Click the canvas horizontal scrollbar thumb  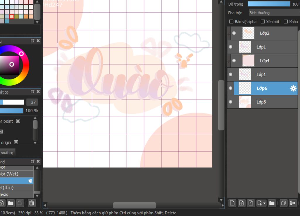pyautogui.click(x=134, y=205)
